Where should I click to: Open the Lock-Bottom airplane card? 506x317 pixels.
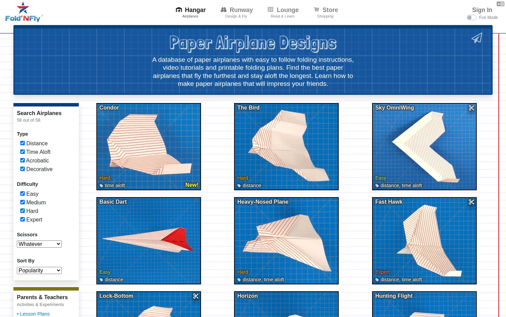click(x=149, y=304)
